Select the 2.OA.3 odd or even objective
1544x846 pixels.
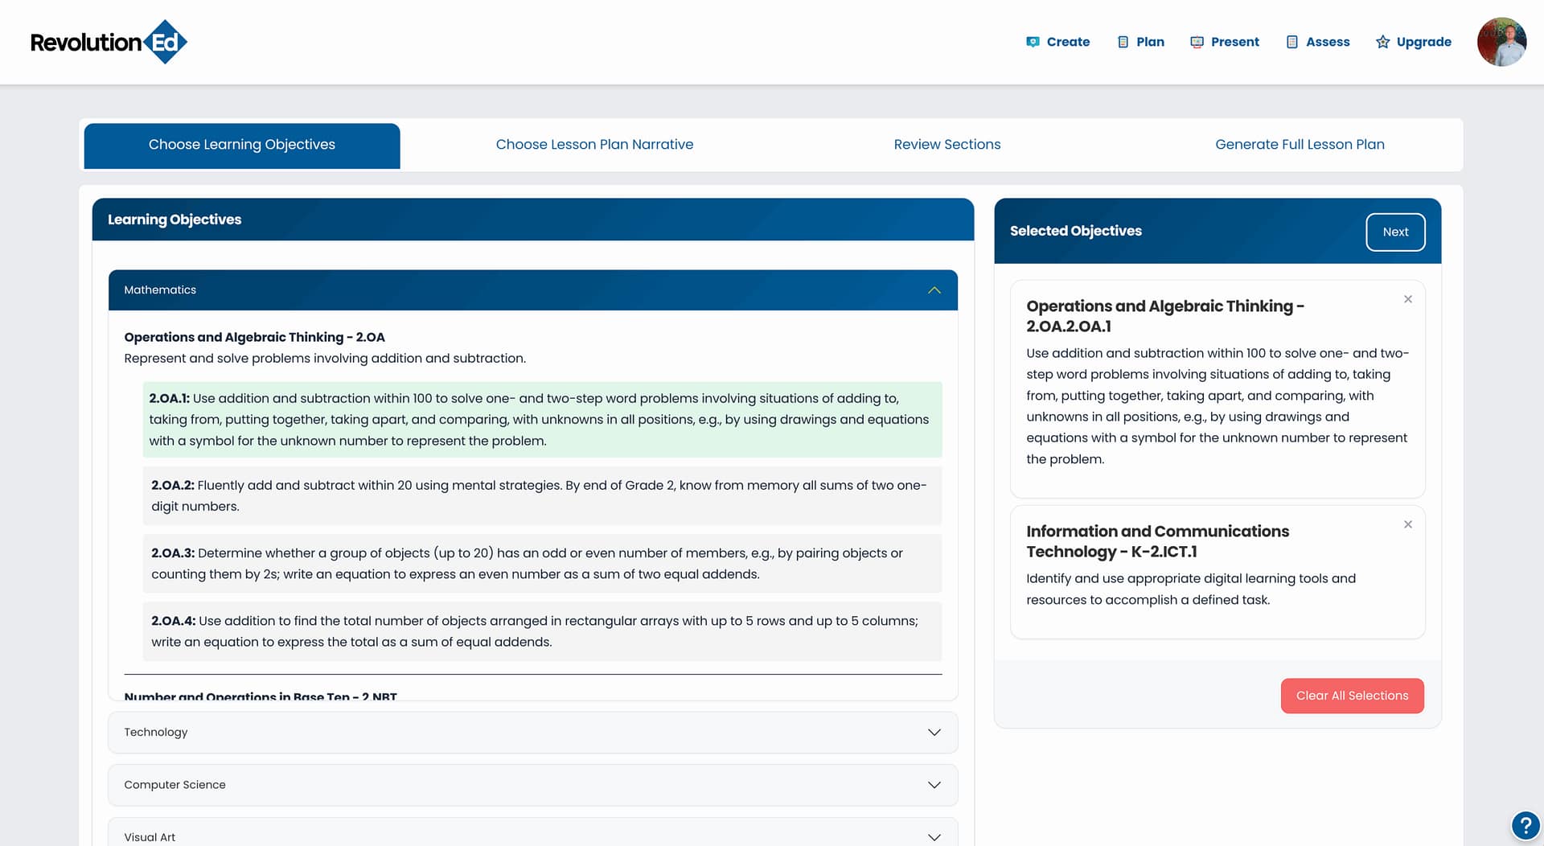(541, 563)
